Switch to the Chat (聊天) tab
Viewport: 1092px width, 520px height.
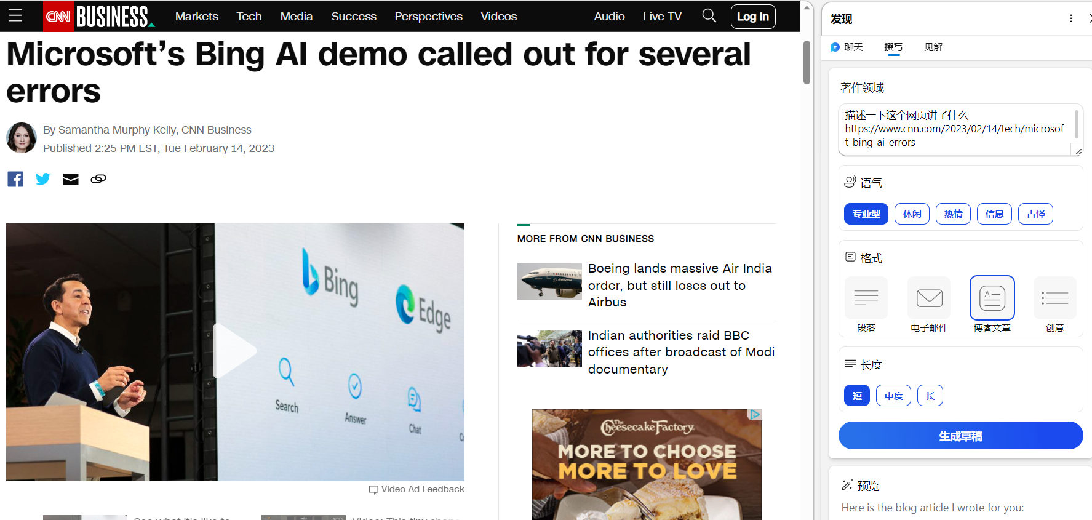(x=847, y=47)
